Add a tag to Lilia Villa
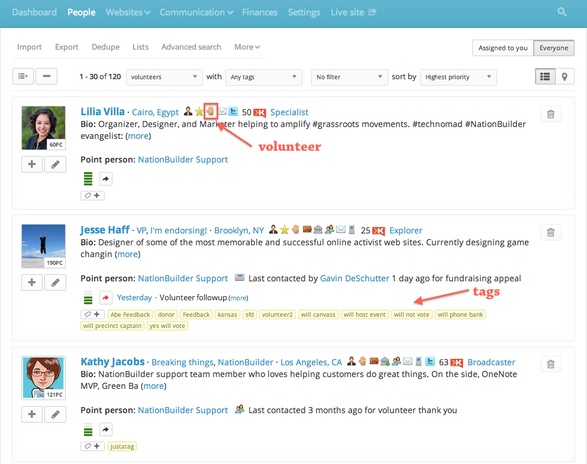The height and width of the screenshot is (464, 587). 92,196
